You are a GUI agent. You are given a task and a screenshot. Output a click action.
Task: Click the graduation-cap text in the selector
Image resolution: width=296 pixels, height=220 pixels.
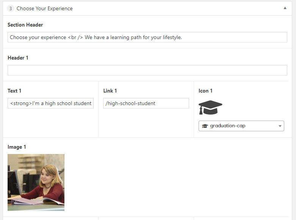228,126
